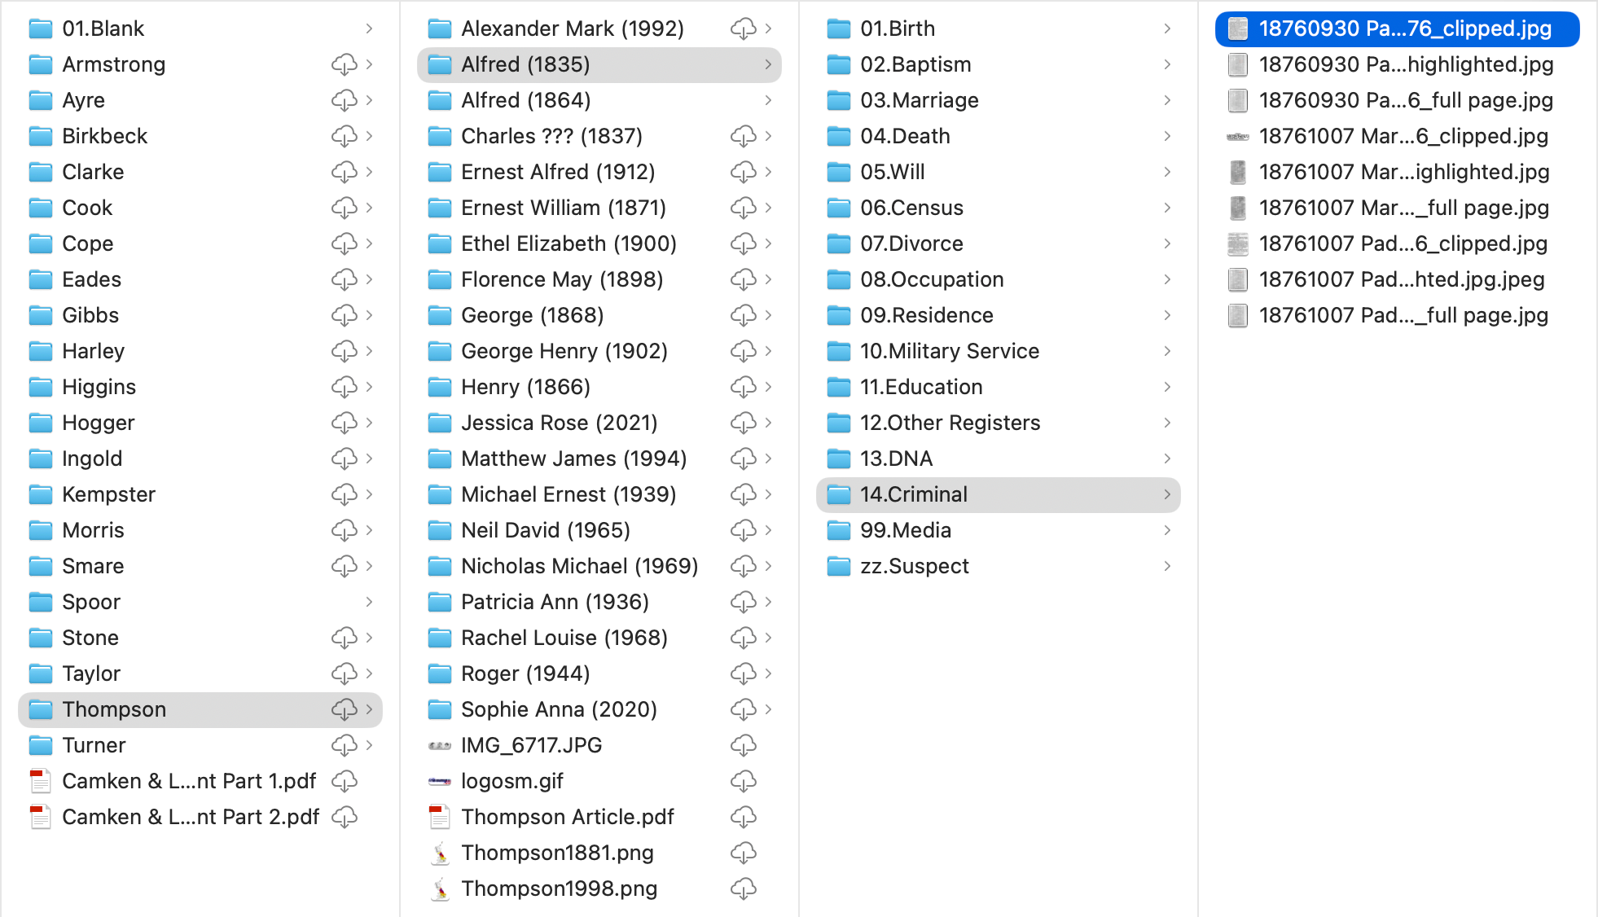Expand the zz.Suspect folder chevron

1166,566
